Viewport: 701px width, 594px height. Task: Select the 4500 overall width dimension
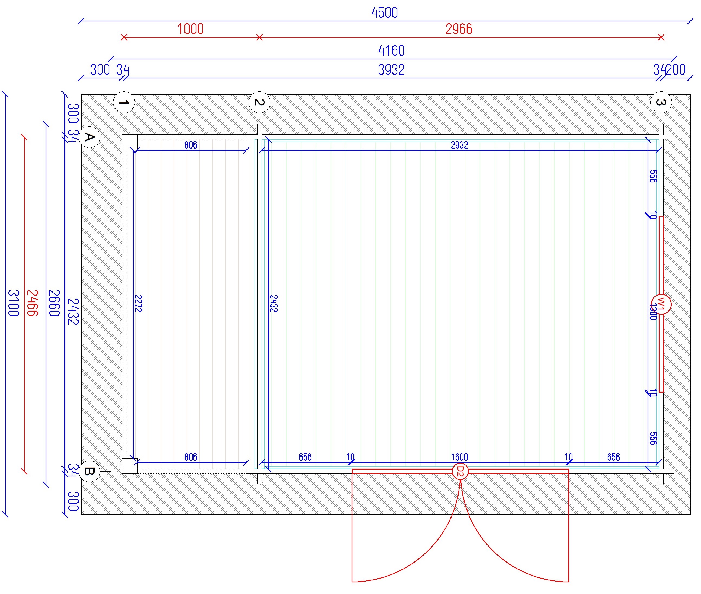pyautogui.click(x=384, y=13)
